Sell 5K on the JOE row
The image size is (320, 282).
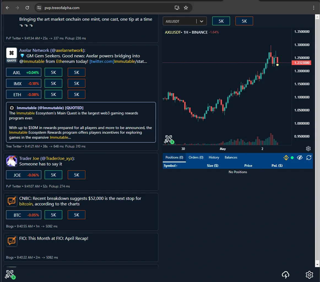[77, 175]
